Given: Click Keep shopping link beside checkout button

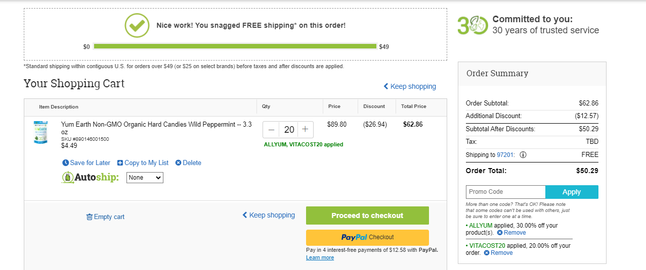Looking at the screenshot, I should click(x=269, y=215).
